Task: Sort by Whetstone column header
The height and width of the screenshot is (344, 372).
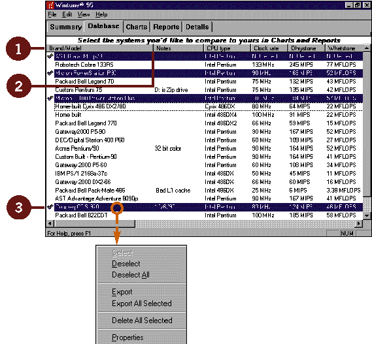Action: coord(344,48)
